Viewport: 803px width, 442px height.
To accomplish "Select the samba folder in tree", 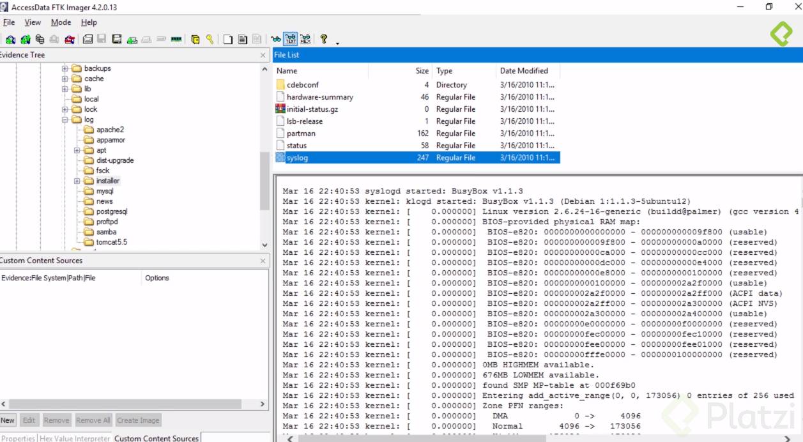I will click(106, 232).
